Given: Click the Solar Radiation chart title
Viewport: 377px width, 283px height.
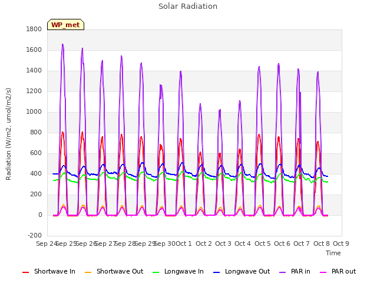Looking at the screenshot, I should (188, 6).
